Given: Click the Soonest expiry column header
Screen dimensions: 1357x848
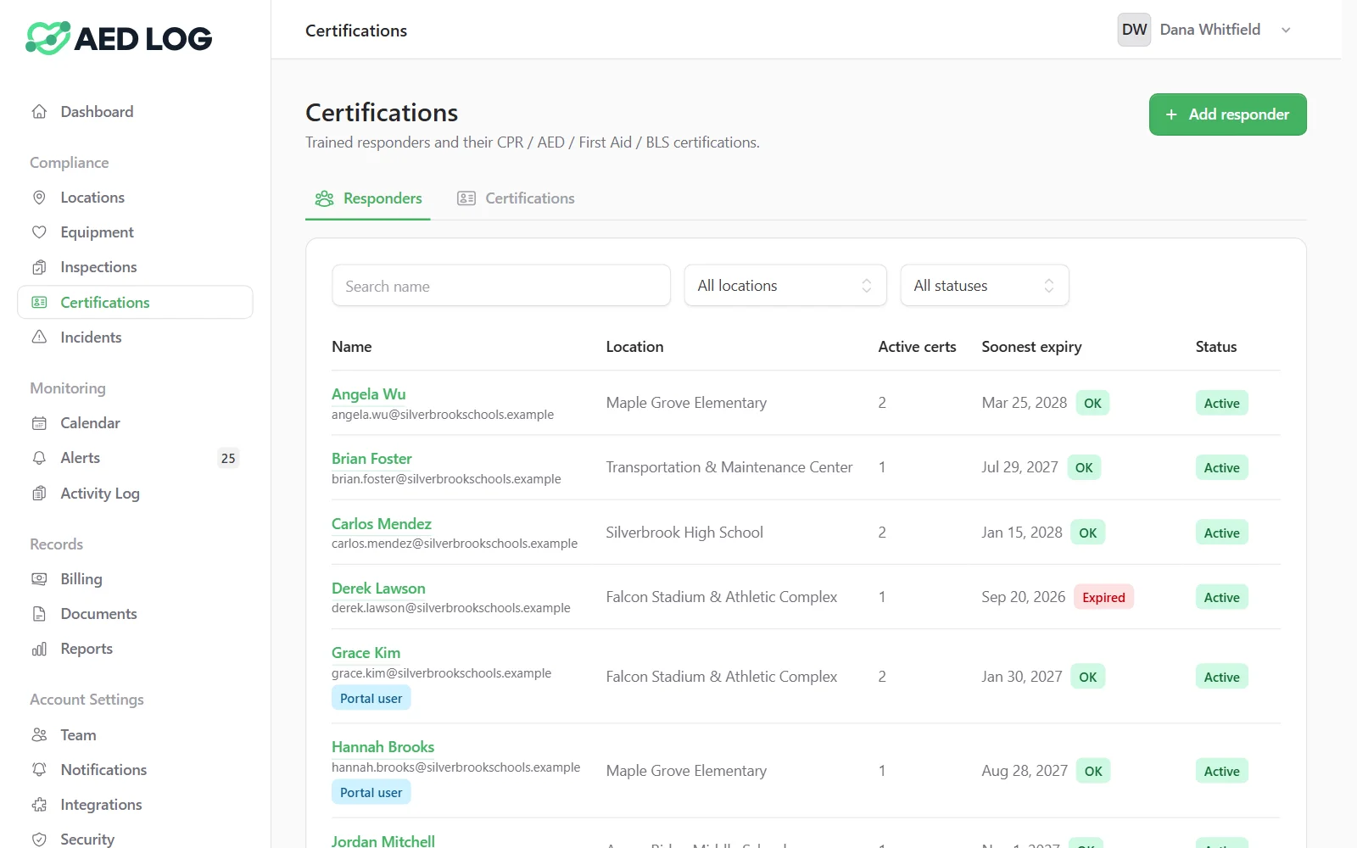Looking at the screenshot, I should pyautogui.click(x=1031, y=347).
